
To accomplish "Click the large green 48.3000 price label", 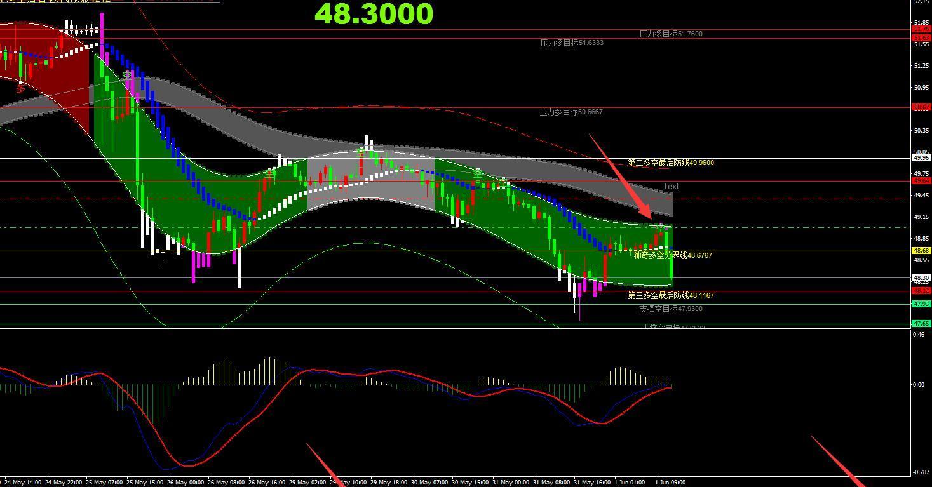I will pos(374,14).
